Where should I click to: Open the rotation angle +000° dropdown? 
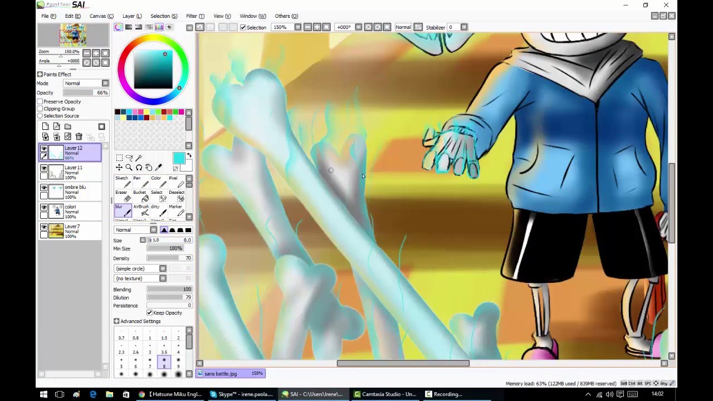pos(358,27)
